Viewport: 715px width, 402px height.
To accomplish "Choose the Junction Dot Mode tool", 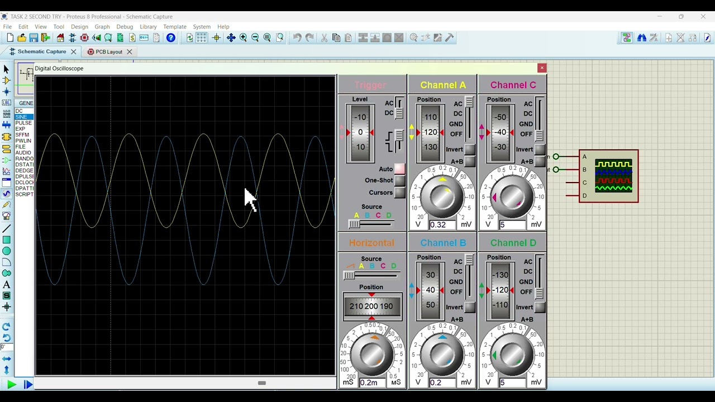I will click(6, 92).
